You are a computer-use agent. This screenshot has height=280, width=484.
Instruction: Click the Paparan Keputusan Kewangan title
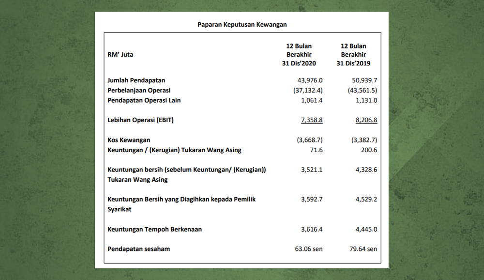[x=242, y=24]
